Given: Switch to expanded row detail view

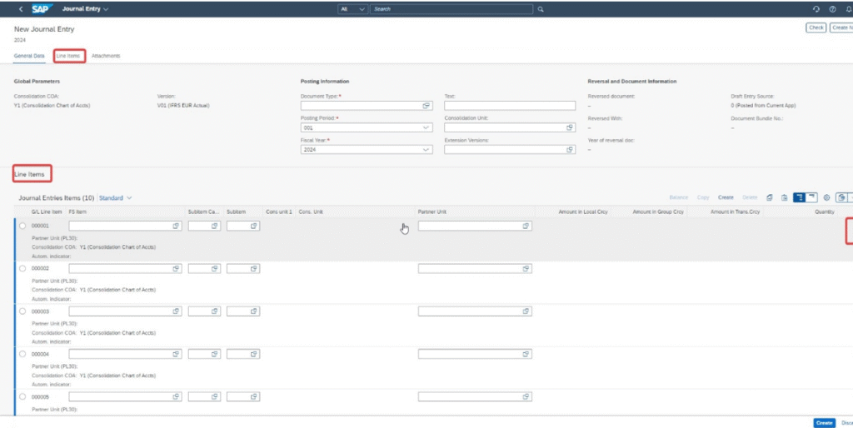Looking at the screenshot, I should (x=799, y=197).
